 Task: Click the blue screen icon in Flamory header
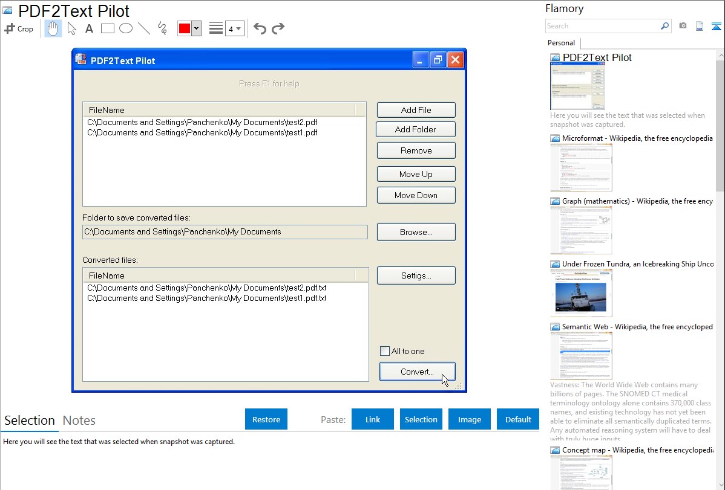(x=716, y=26)
